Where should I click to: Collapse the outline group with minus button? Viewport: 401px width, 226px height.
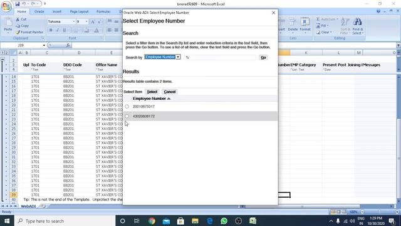(3, 59)
